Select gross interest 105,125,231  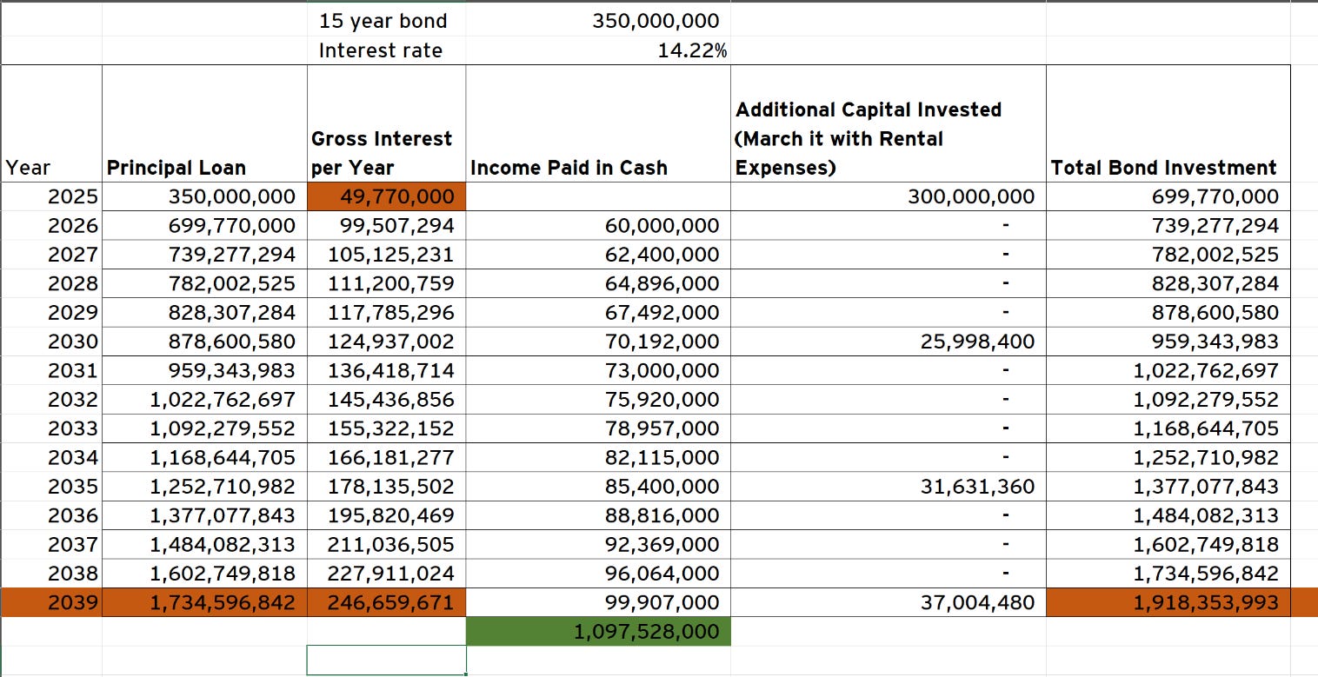(386, 255)
